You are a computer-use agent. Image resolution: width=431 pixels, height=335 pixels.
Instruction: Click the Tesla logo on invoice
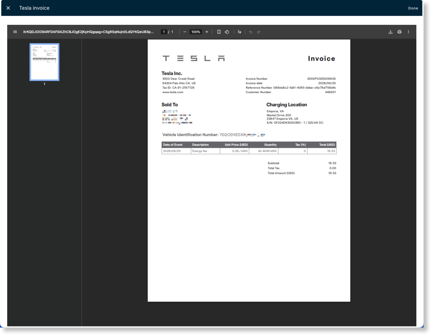click(x=194, y=58)
